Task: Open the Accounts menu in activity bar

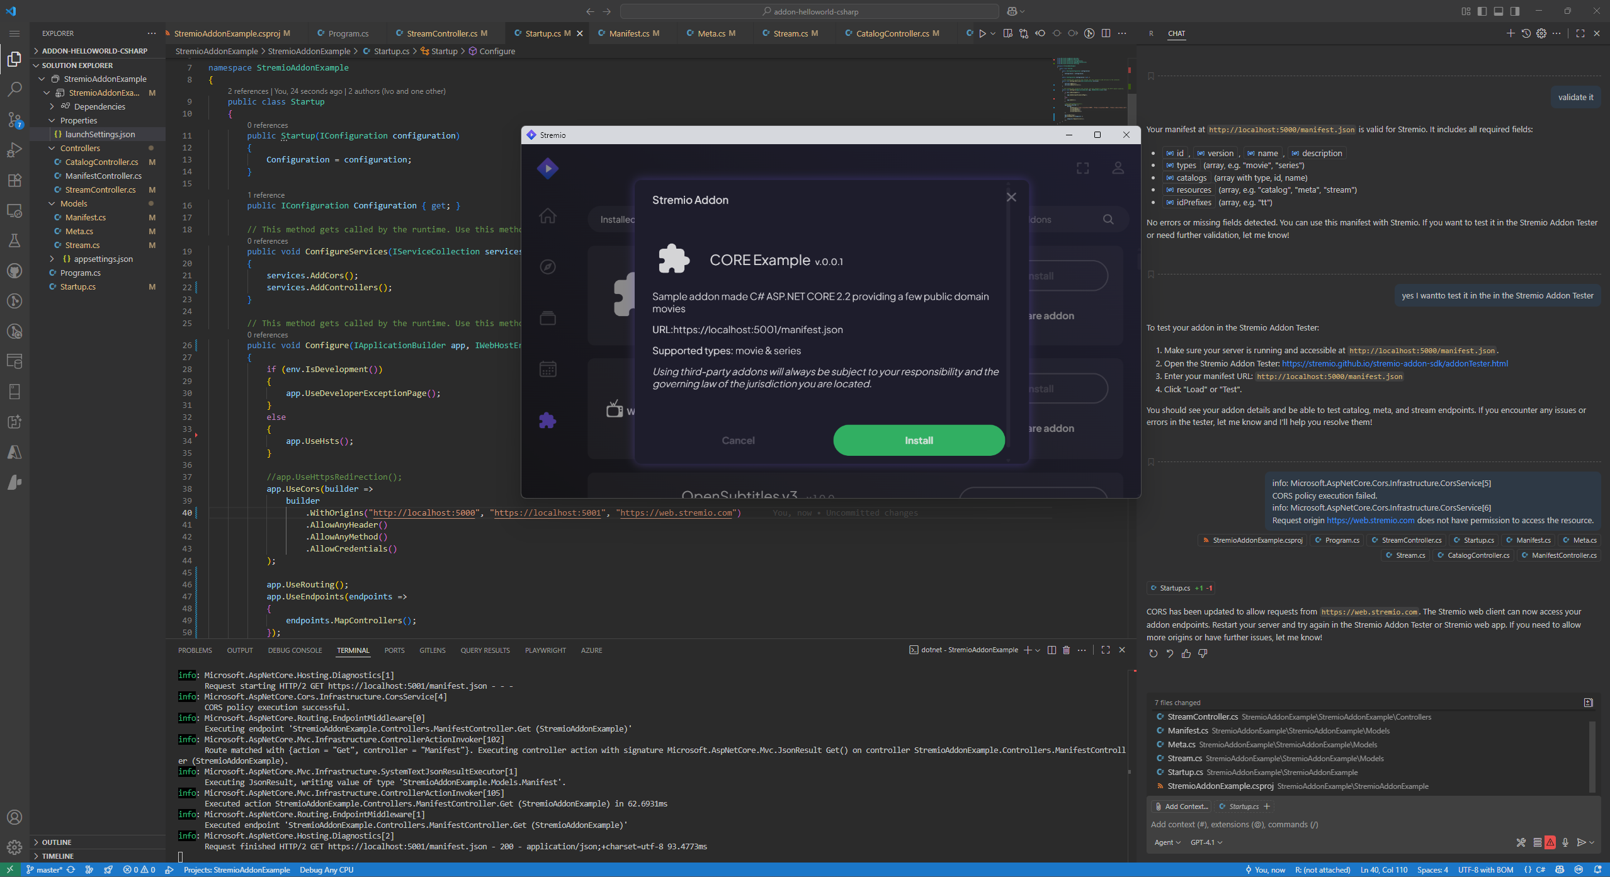Action: point(14,817)
